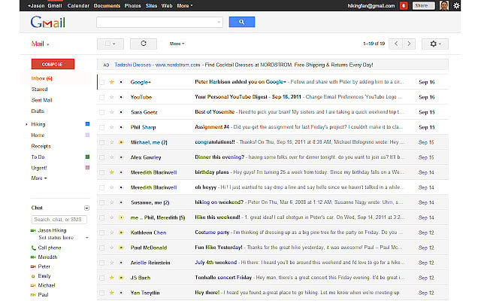Open the Chat options dropdown arrow
This screenshot has width=481, height=301.
coord(86,207)
